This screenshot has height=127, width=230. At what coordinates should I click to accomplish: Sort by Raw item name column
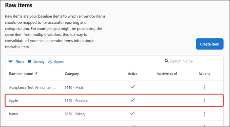click(x=21, y=74)
